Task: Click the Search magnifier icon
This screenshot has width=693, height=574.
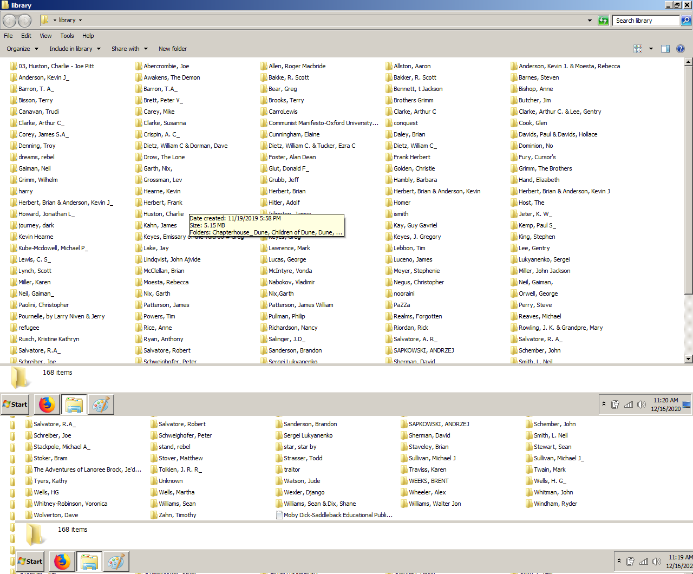Action: tap(686, 21)
